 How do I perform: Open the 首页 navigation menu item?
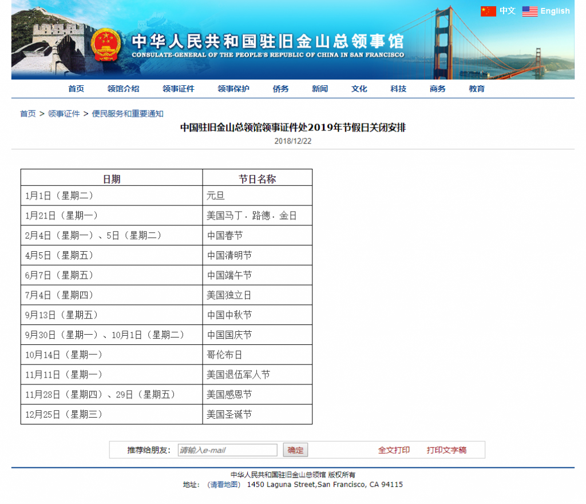76,89
